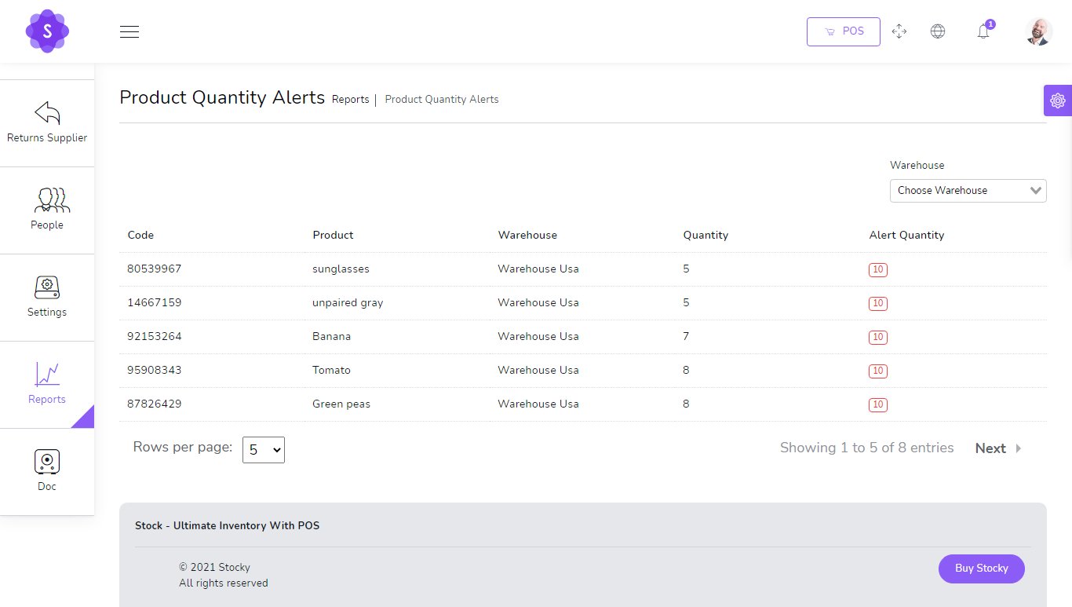This screenshot has width=1072, height=607.
Task: Toggle the hamburger sidebar menu
Action: [x=129, y=31]
